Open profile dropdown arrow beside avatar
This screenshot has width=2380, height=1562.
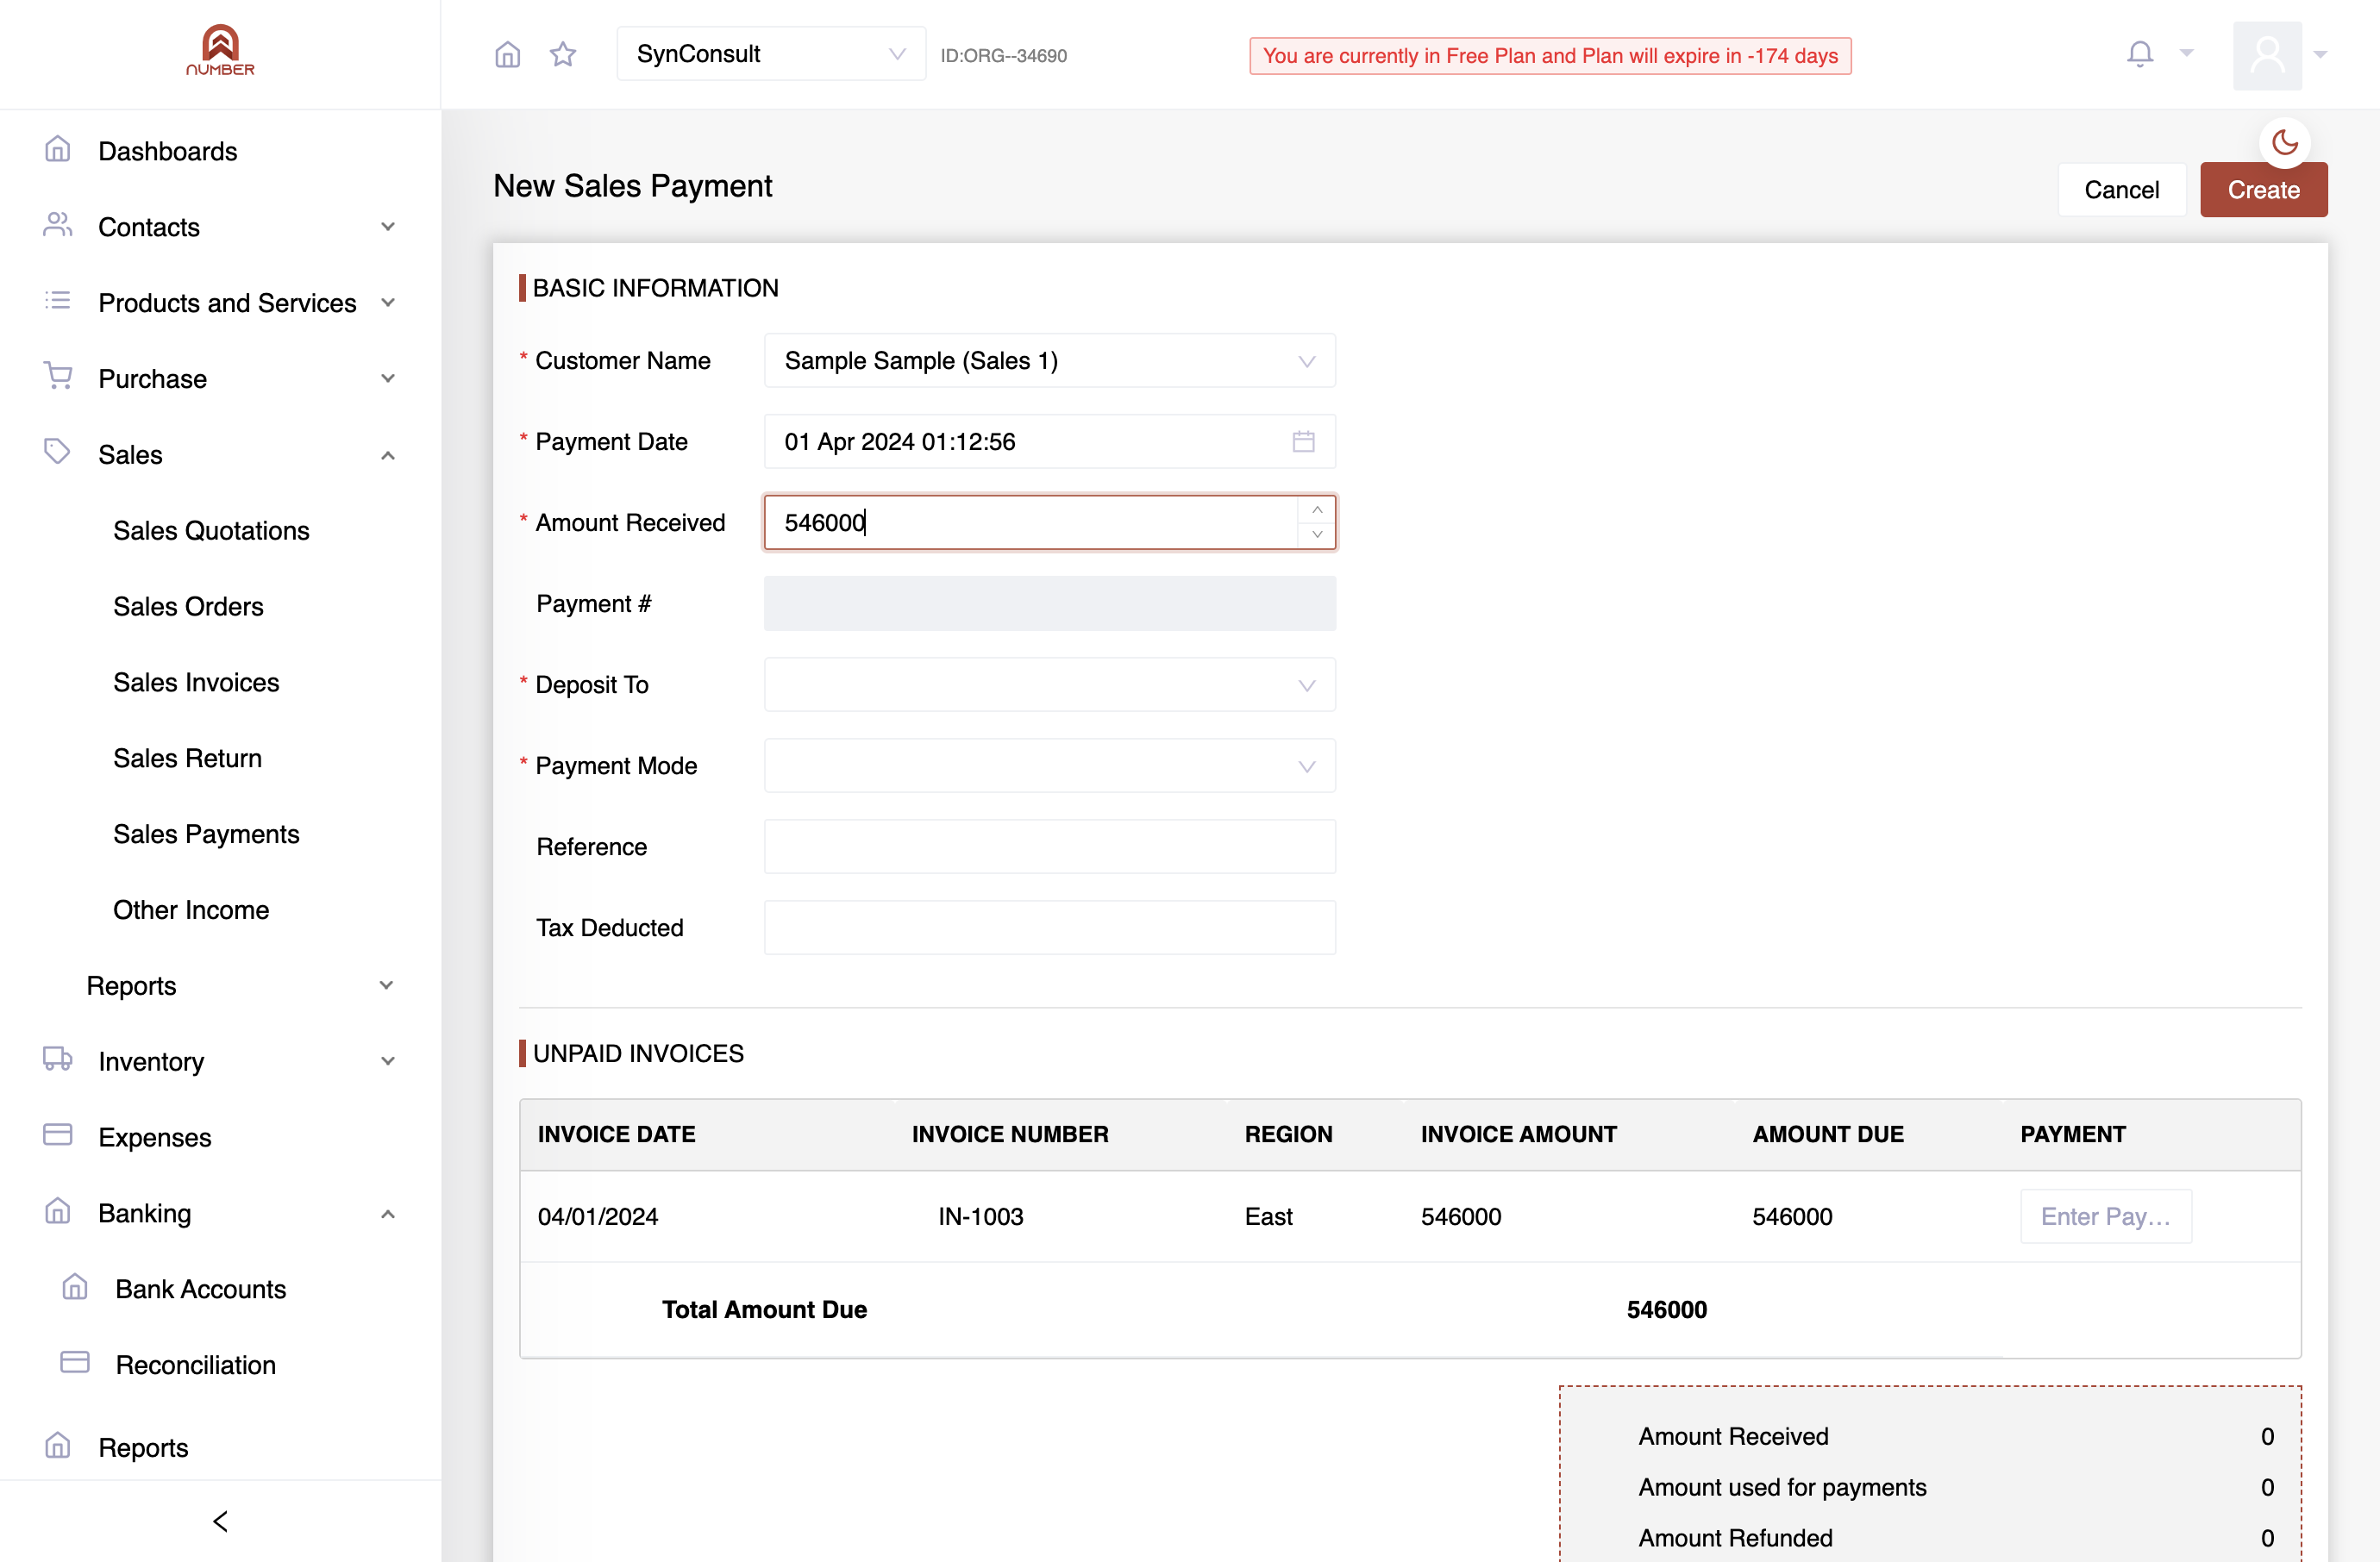[2320, 55]
